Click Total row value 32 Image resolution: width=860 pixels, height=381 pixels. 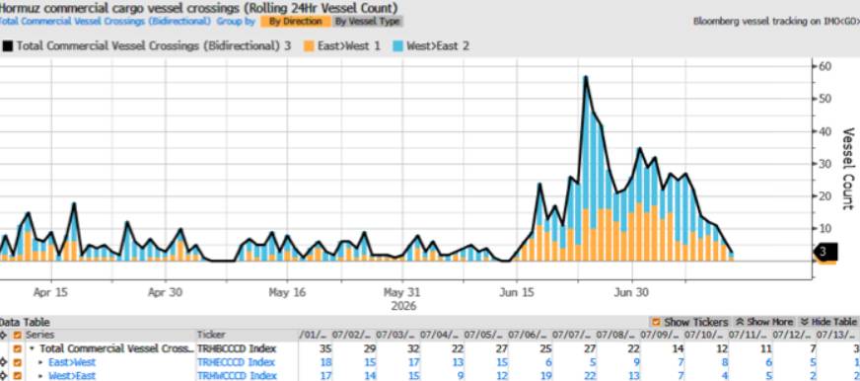[x=413, y=348]
